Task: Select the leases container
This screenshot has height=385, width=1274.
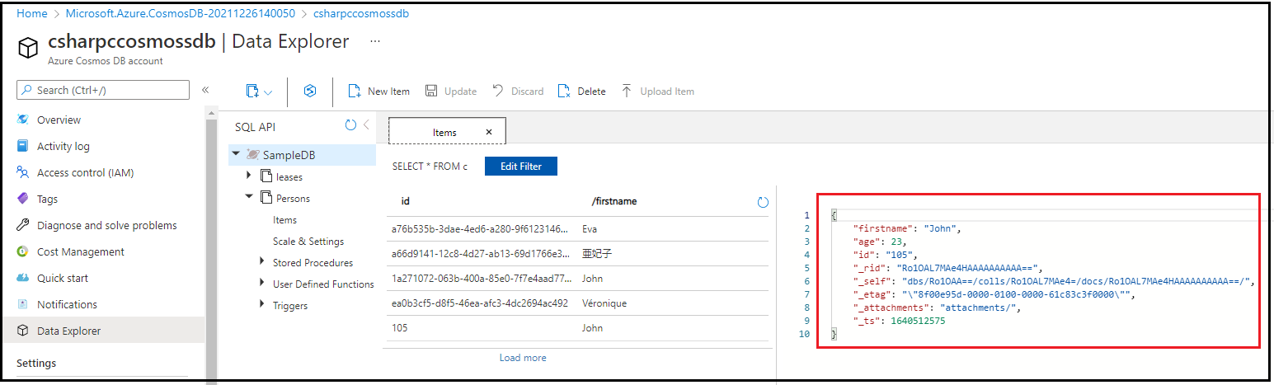Action: [x=289, y=176]
